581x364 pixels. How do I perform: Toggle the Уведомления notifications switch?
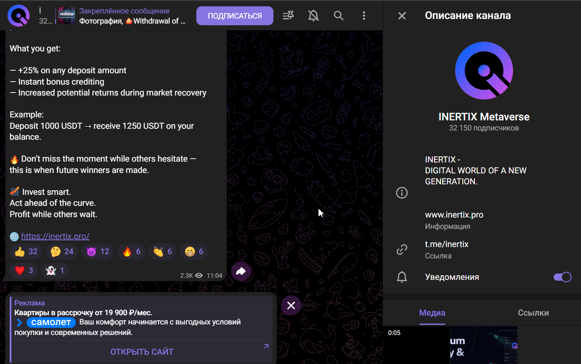(x=562, y=277)
